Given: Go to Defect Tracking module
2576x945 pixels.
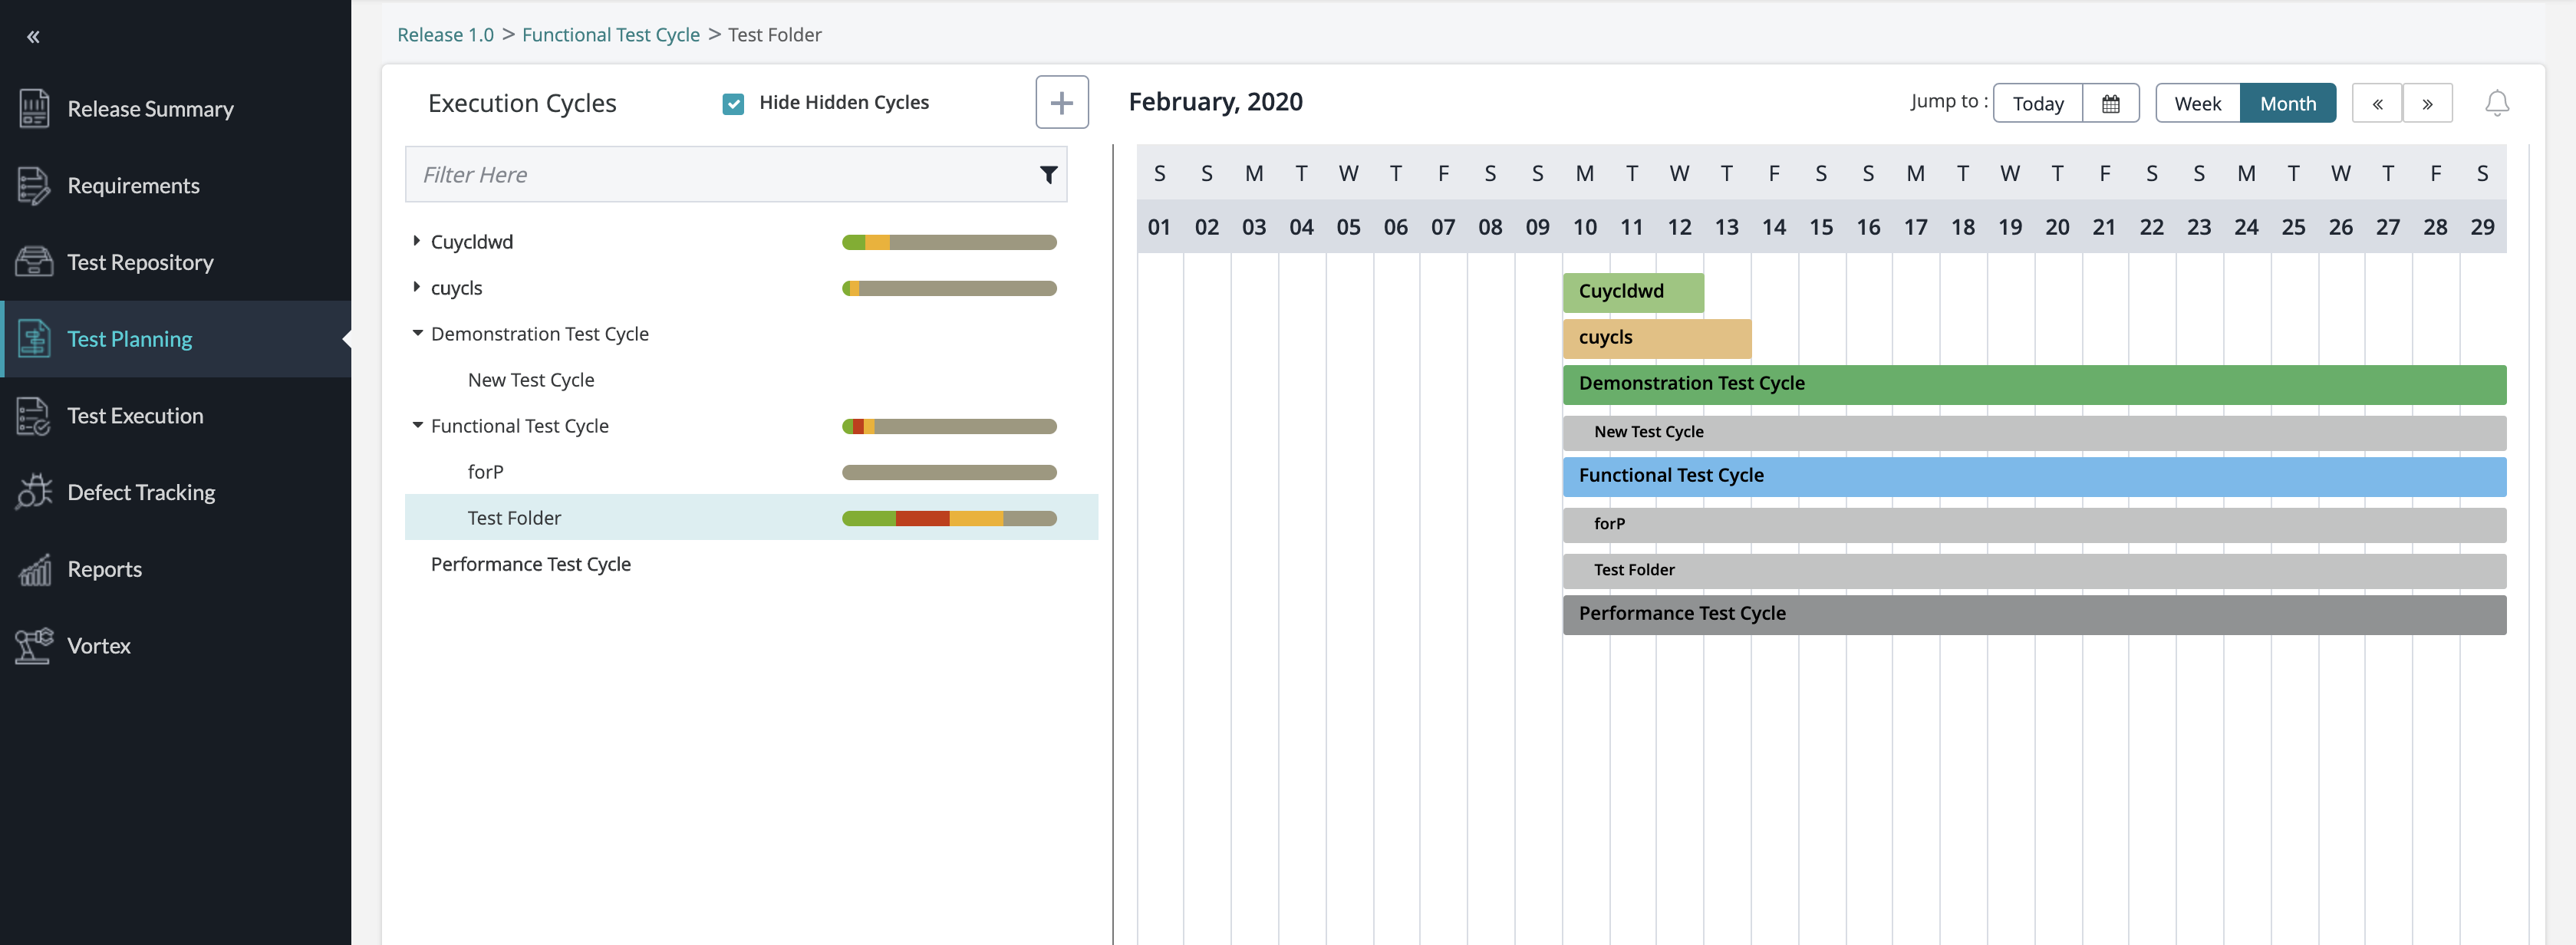Looking at the screenshot, I should [x=141, y=492].
